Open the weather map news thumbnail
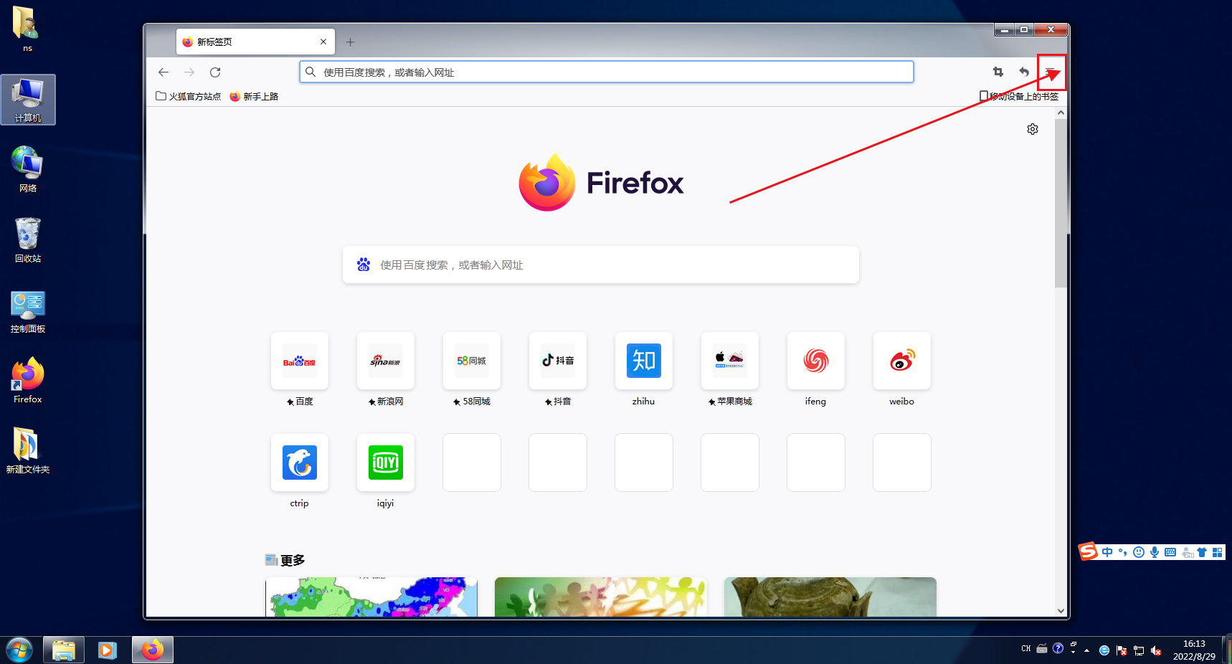 371,597
